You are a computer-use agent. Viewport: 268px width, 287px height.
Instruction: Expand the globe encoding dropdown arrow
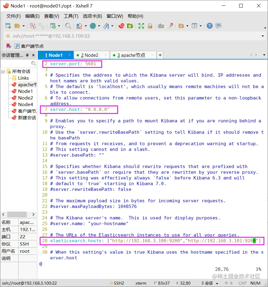[99, 26]
